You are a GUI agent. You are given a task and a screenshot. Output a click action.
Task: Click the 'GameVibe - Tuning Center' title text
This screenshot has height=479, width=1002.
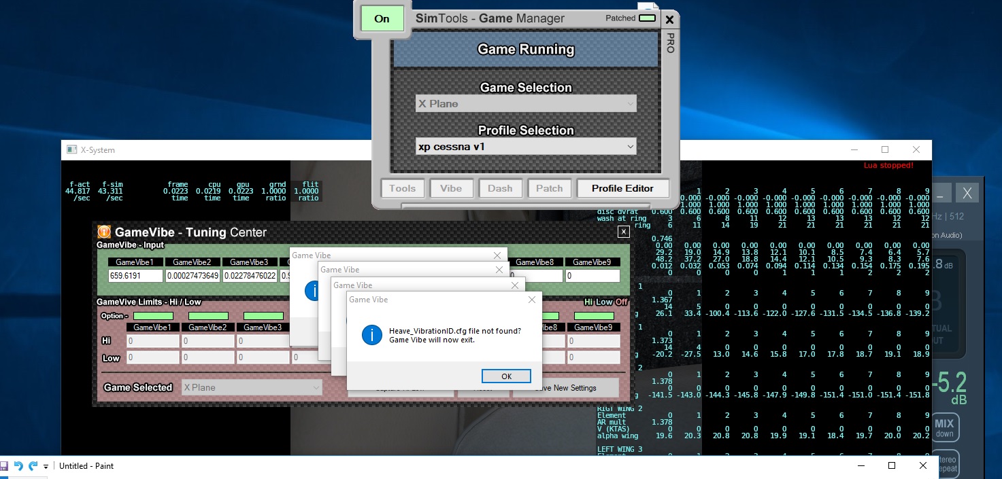(x=191, y=232)
